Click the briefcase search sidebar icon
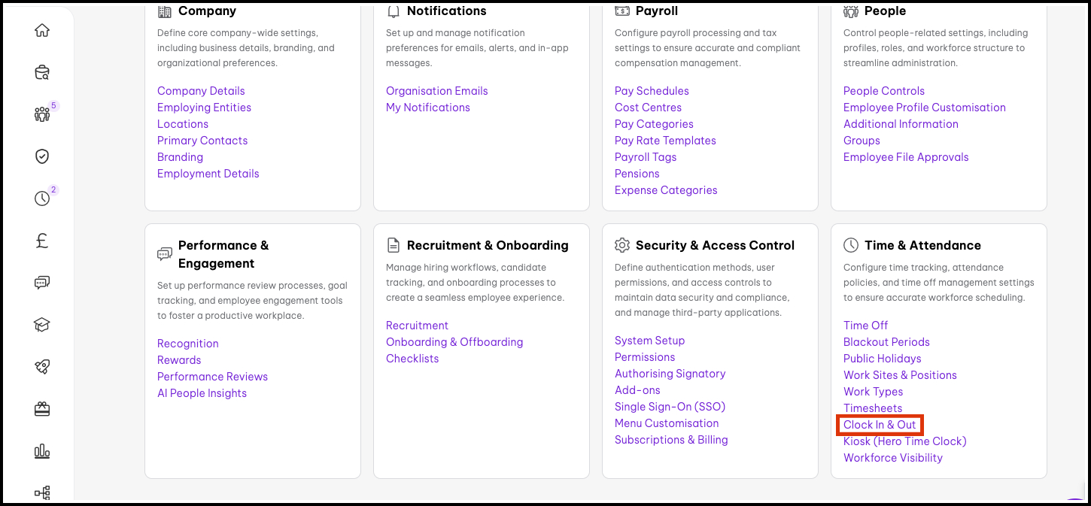Image resolution: width=1091 pixels, height=506 pixels. 42,73
